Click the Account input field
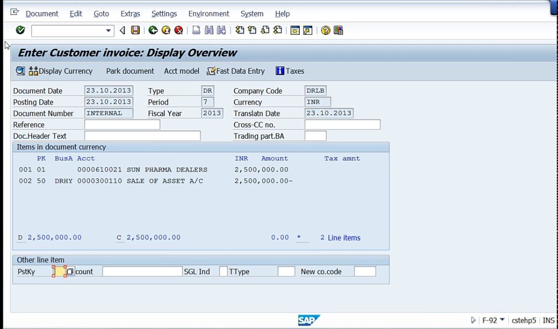 (x=142, y=271)
